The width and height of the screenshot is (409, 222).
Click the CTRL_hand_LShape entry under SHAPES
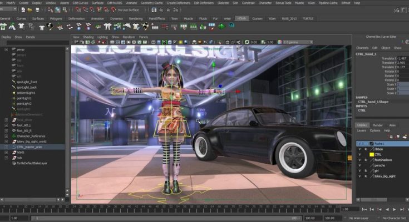(373, 102)
